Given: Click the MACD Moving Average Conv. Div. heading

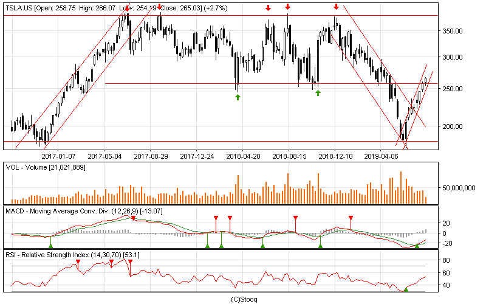Looking at the screenshot, I should coord(84,211).
